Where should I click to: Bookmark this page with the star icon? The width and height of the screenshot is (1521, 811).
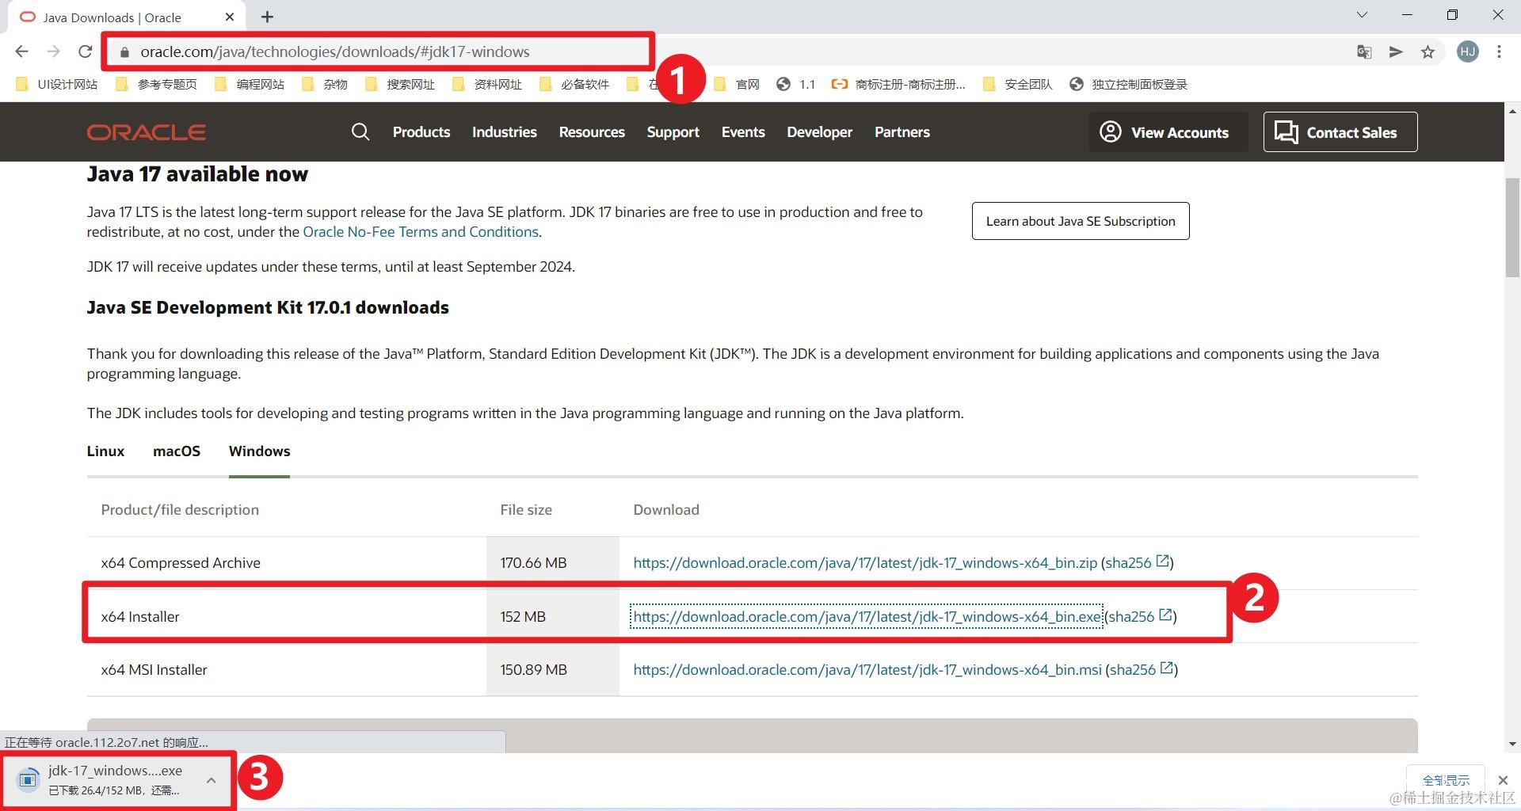pyautogui.click(x=1428, y=52)
